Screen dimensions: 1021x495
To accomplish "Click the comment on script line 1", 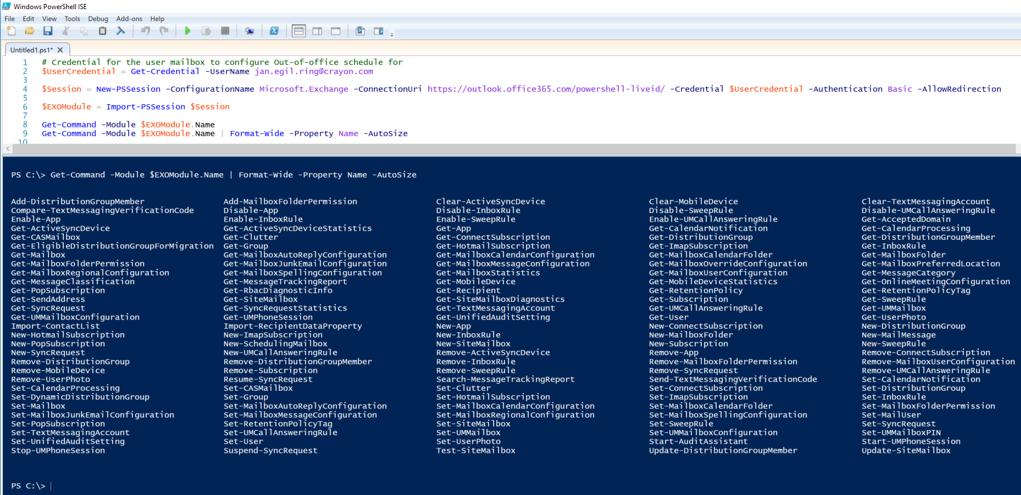I will 222,62.
